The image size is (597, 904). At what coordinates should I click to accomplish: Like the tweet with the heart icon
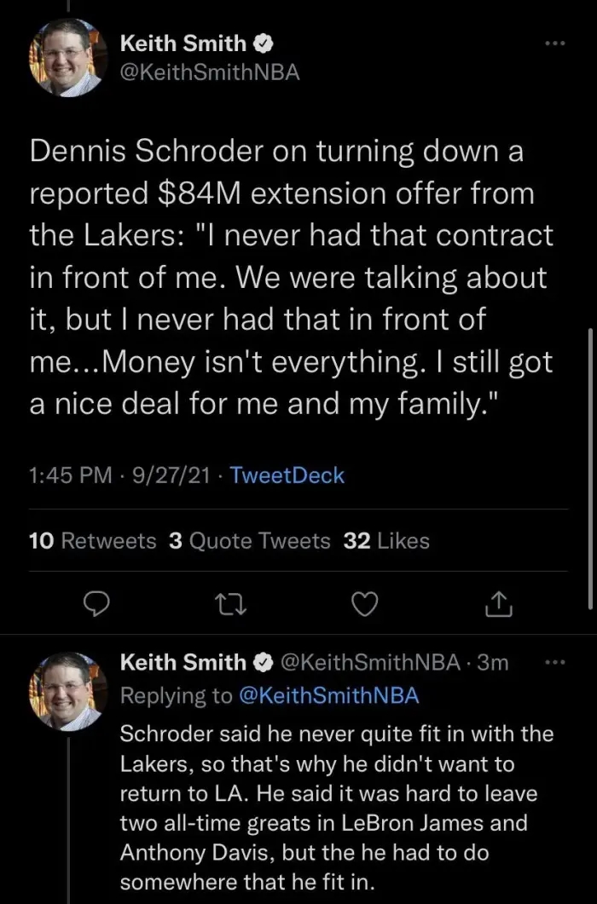pyautogui.click(x=365, y=604)
